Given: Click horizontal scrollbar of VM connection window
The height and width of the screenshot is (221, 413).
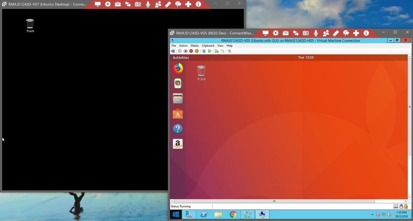Looking at the screenshot, I should (x=274, y=201).
